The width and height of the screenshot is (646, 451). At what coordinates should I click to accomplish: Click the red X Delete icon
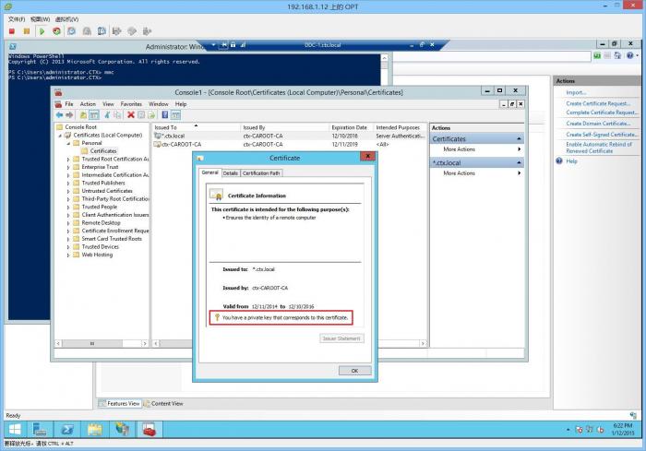pos(131,115)
